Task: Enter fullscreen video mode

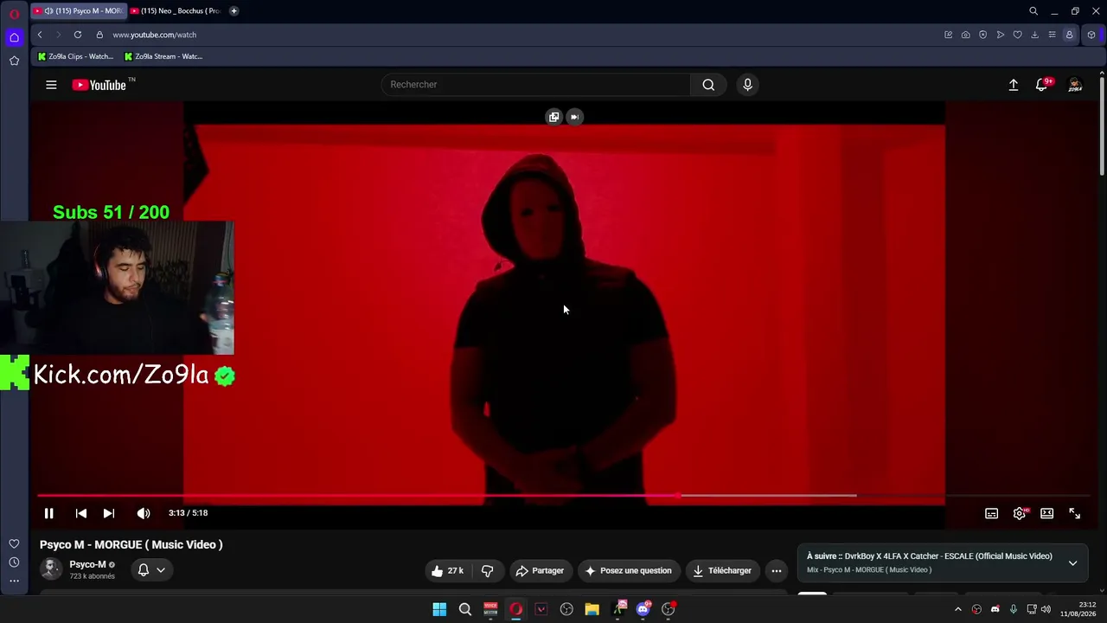Action: [1075, 513]
